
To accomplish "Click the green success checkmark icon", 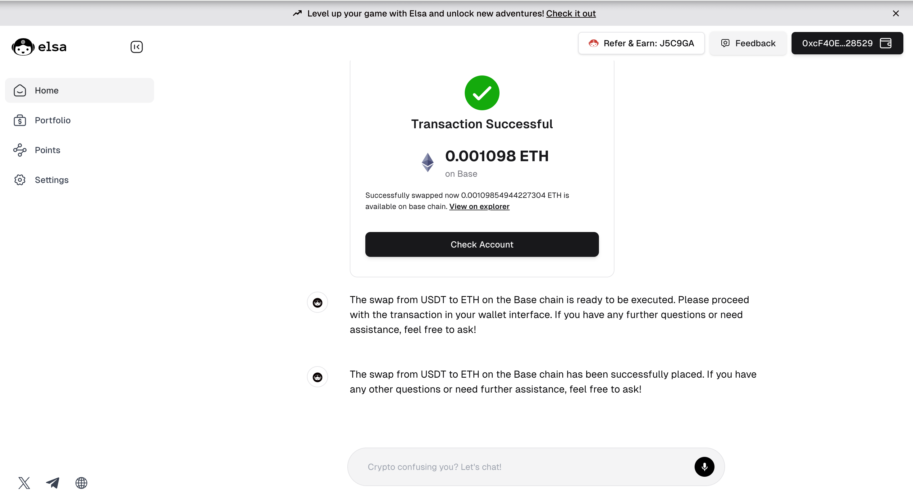I will coord(482,93).
